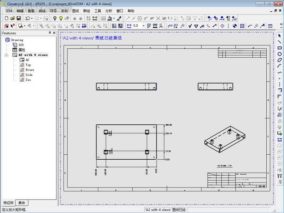Click the triangle datum symbol icon
Image resolution: width=284 pixels, height=213 pixels.
(196, 26)
